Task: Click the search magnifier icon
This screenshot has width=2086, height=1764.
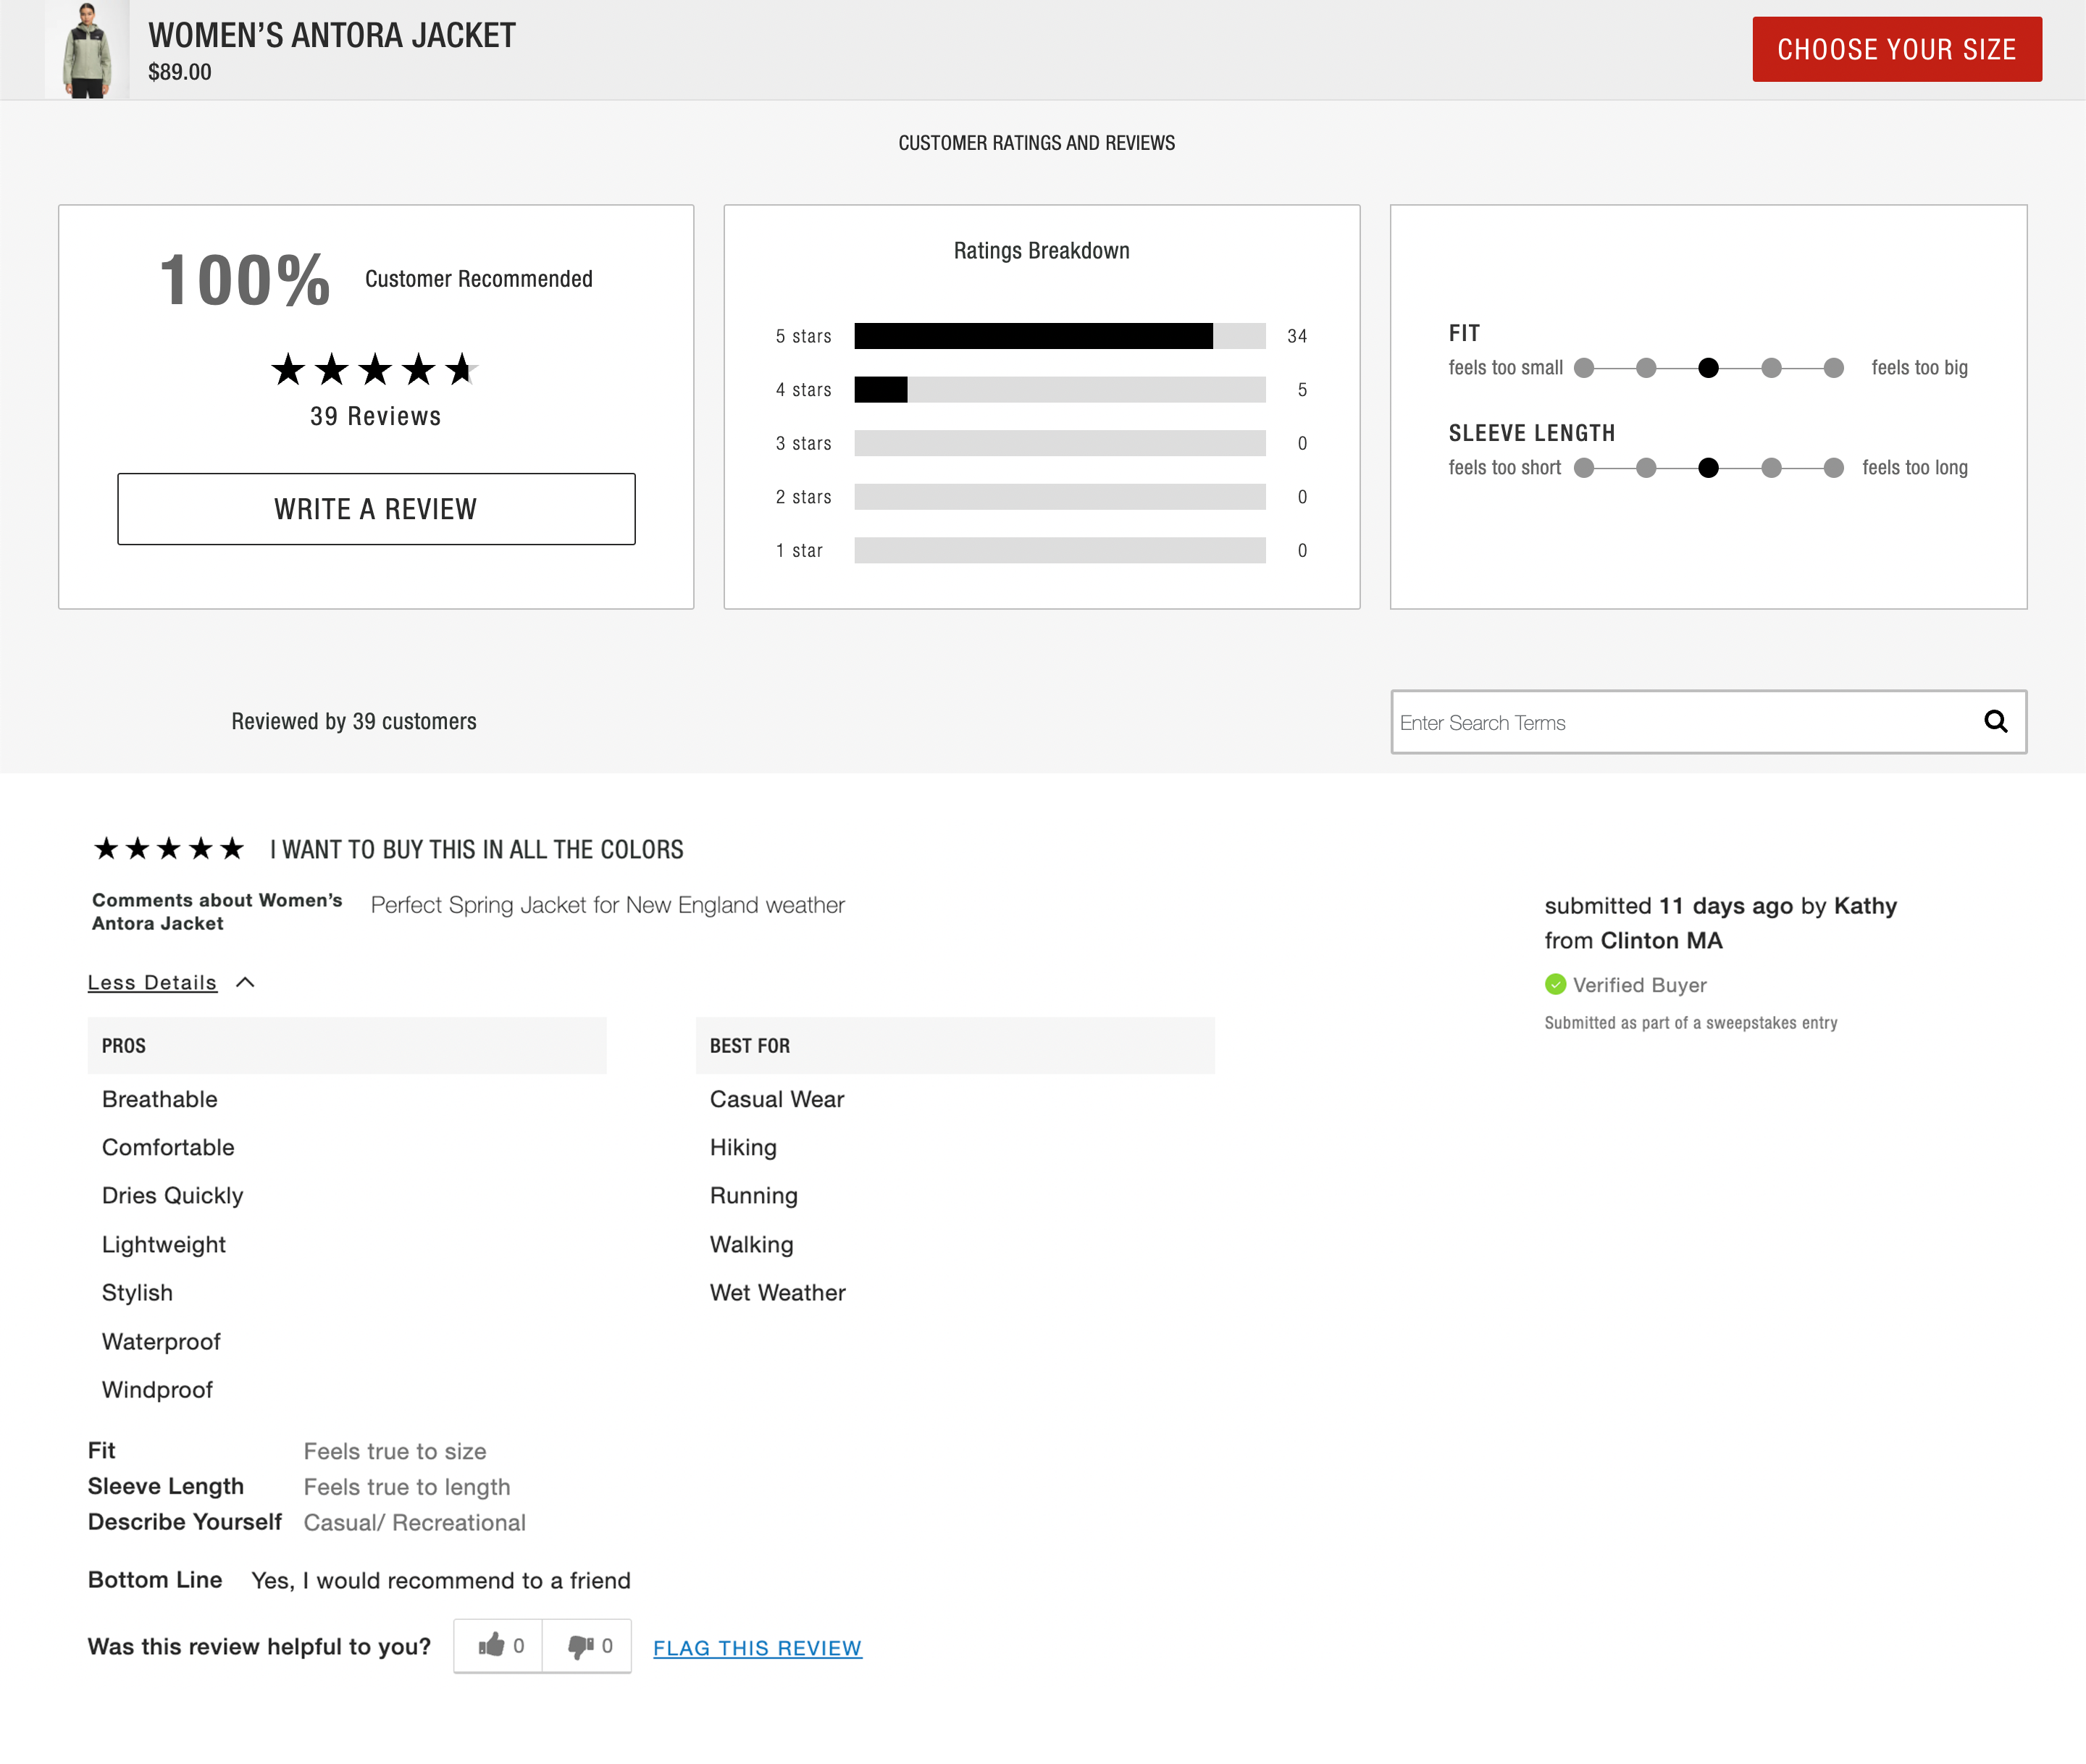Action: pos(1995,721)
